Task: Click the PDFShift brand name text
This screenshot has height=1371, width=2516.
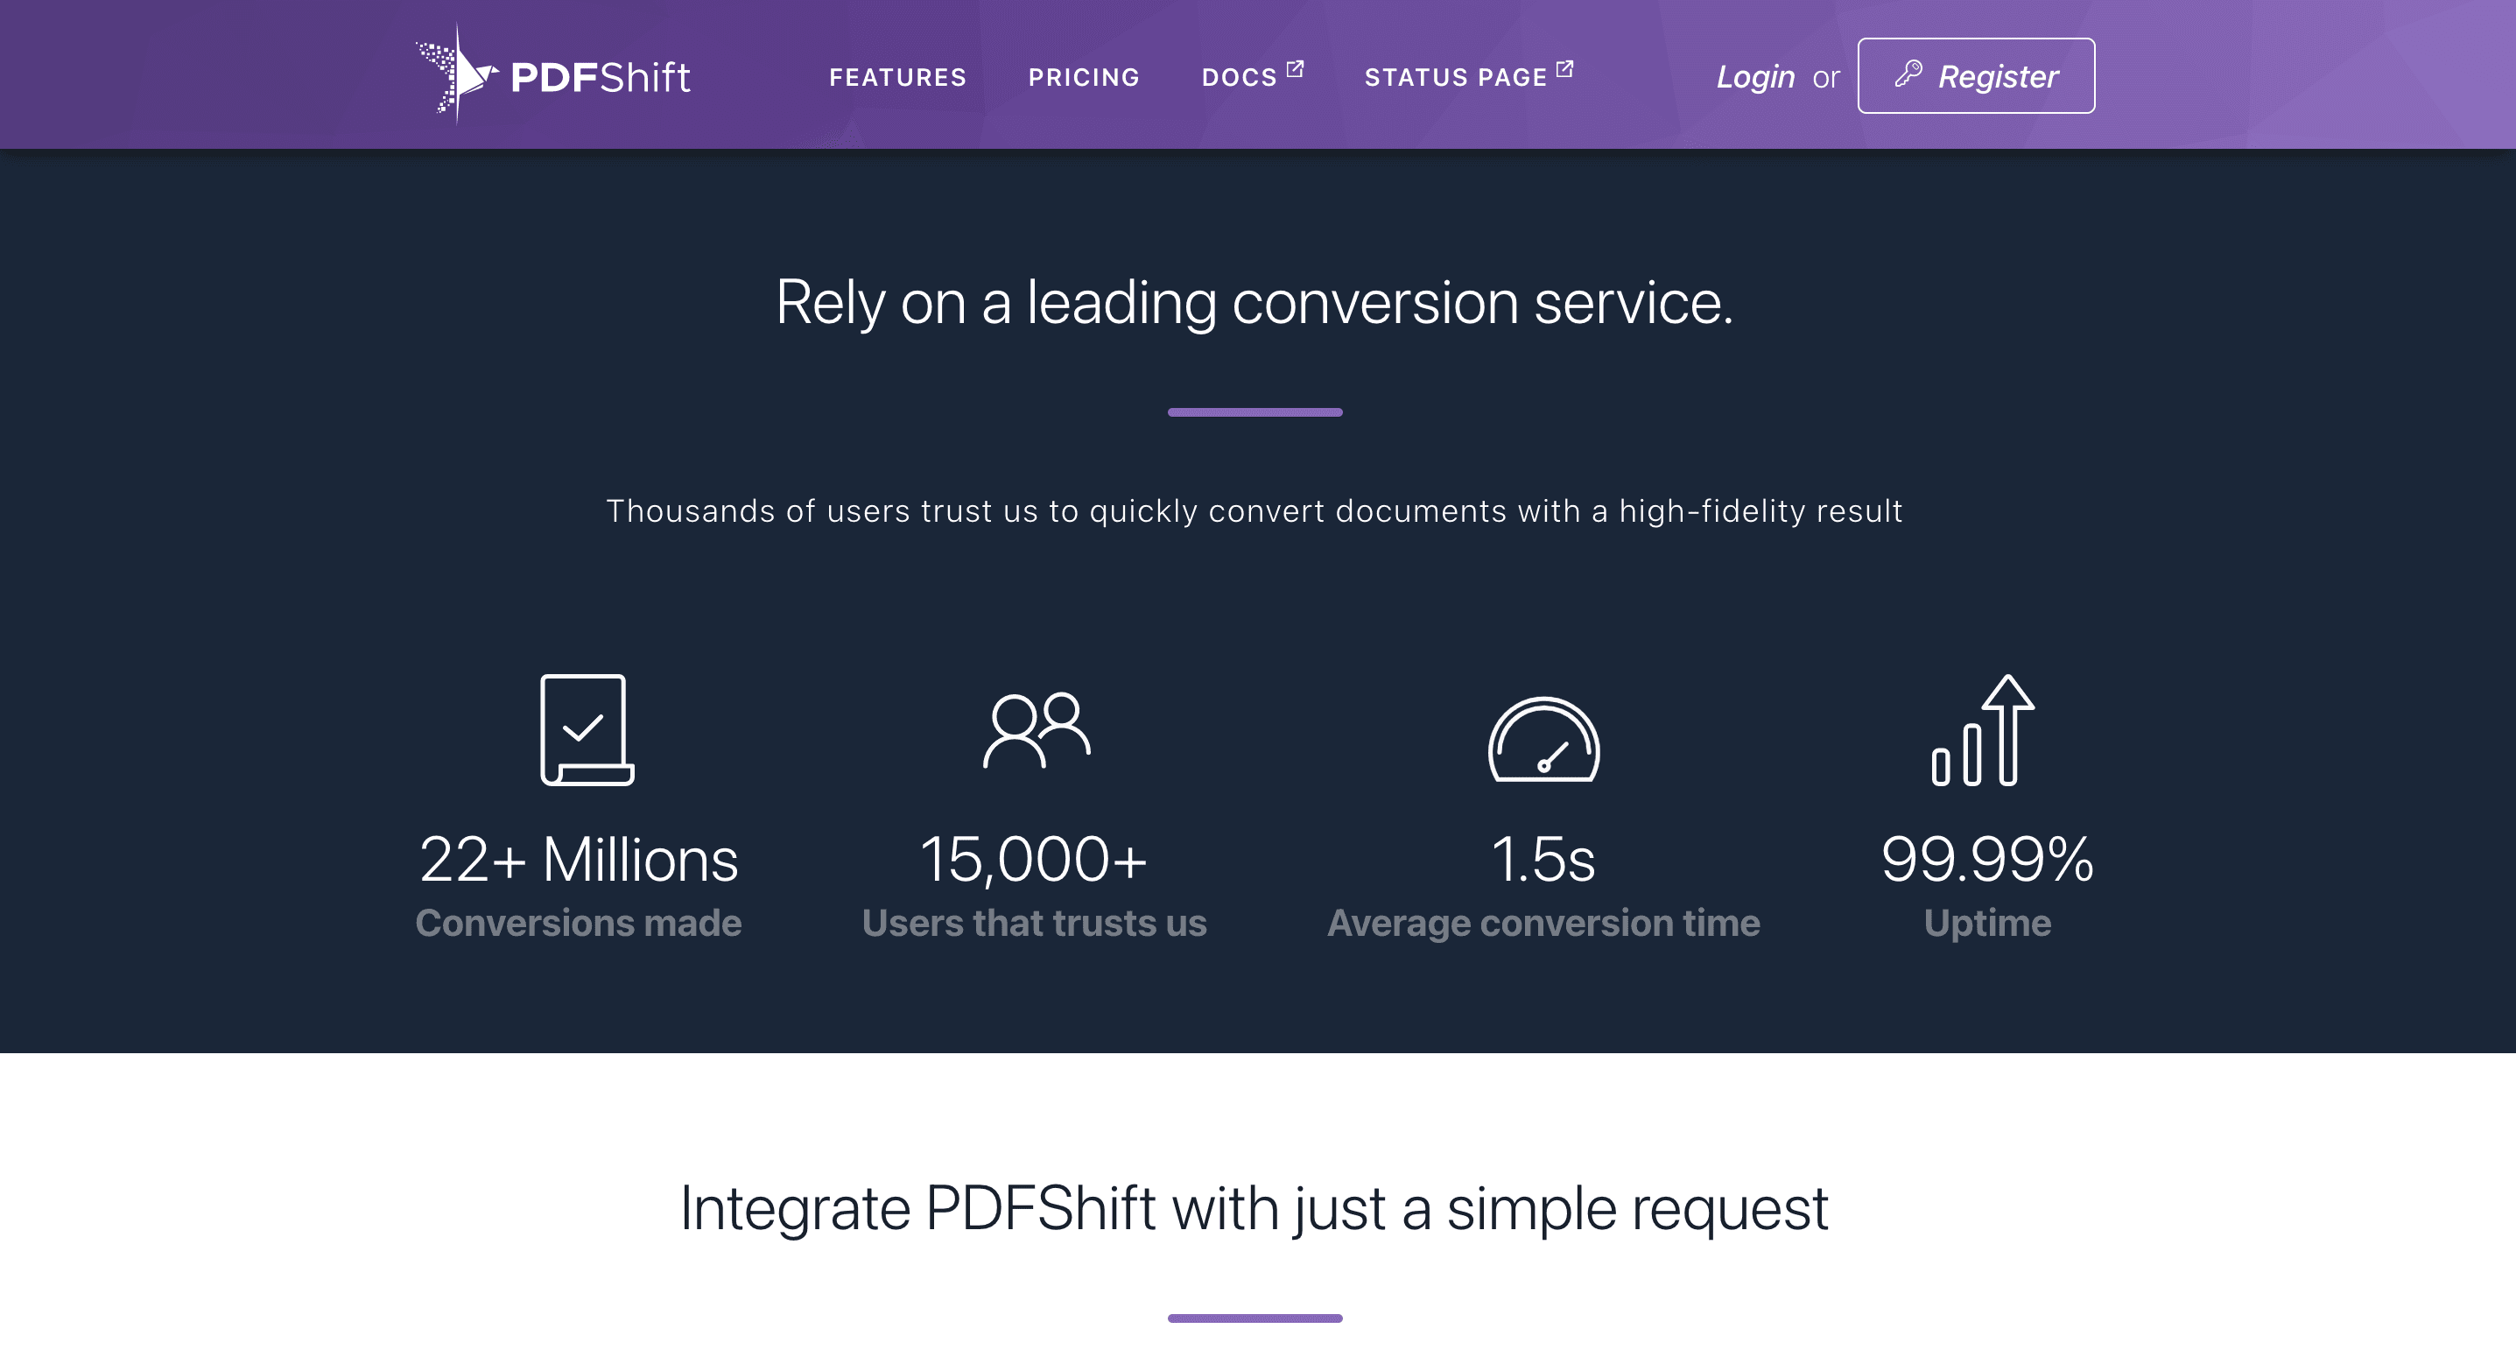Action: (x=600, y=77)
